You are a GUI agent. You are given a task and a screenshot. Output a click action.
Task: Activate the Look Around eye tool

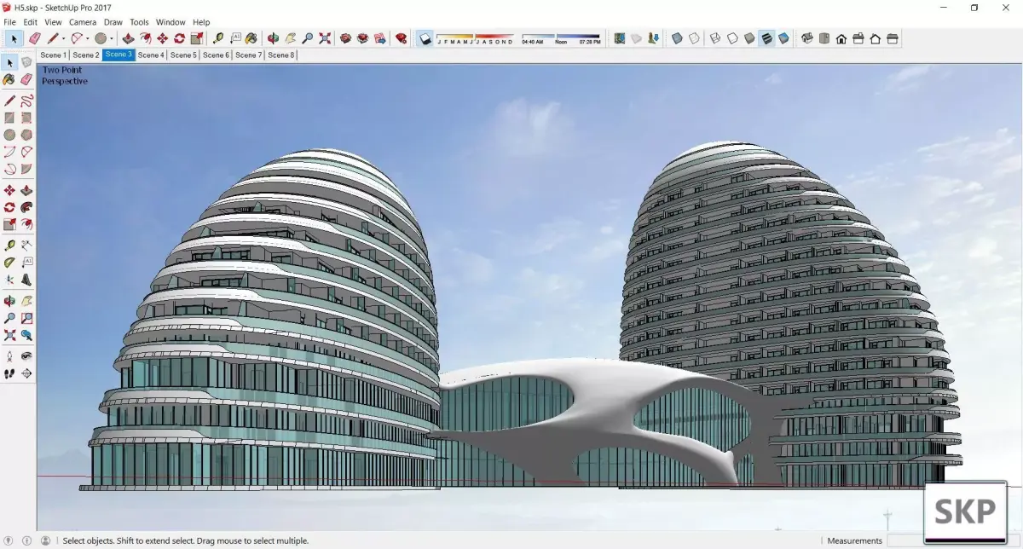coord(26,355)
